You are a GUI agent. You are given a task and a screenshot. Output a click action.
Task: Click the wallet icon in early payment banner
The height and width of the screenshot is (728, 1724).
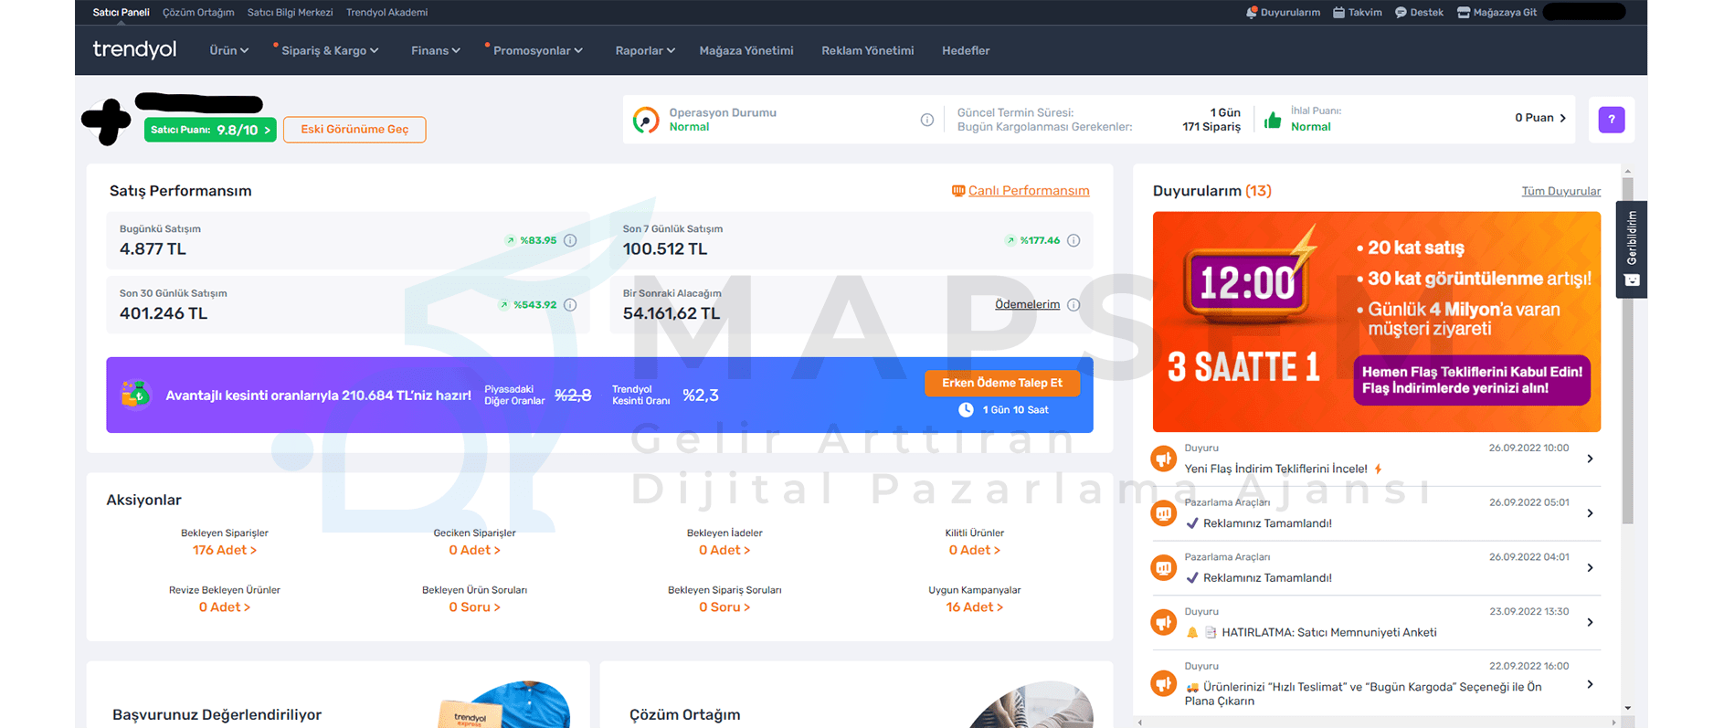[135, 395]
